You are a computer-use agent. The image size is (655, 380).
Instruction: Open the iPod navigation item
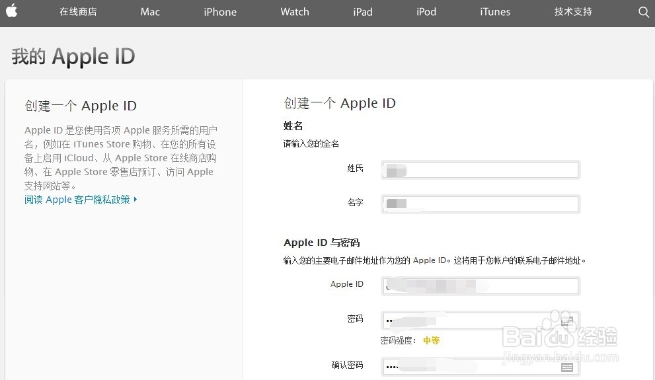tap(426, 12)
